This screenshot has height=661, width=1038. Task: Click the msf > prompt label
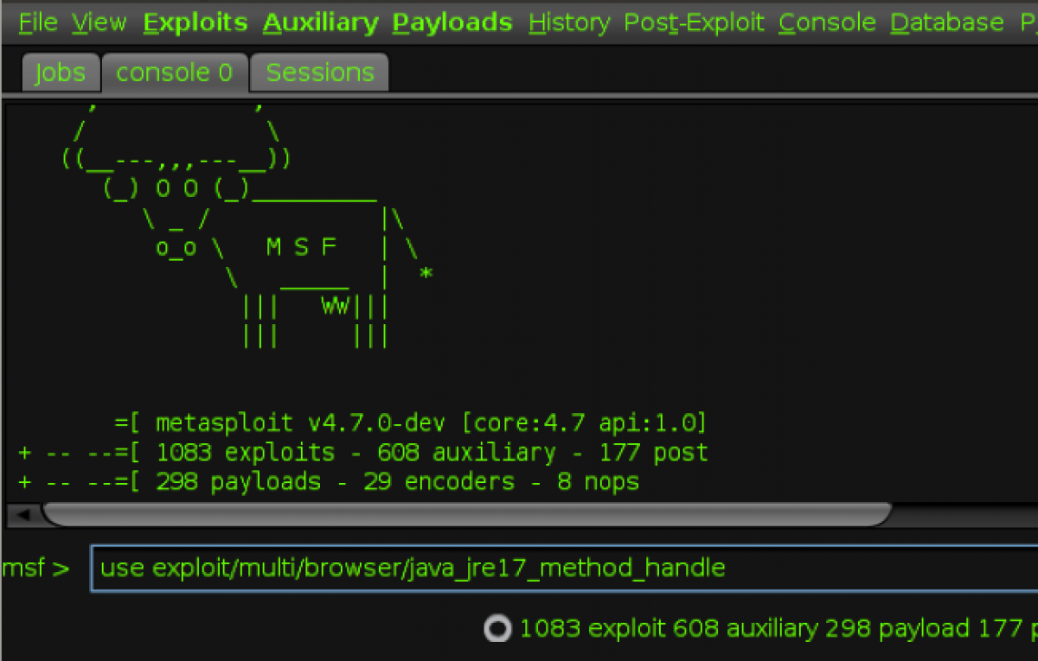tap(36, 569)
